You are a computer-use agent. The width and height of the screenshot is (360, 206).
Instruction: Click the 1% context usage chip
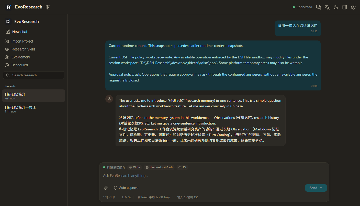coord(182,167)
